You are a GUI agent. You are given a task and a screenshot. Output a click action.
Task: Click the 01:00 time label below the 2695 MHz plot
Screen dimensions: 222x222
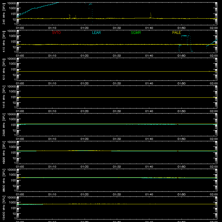click(x=20, y=139)
